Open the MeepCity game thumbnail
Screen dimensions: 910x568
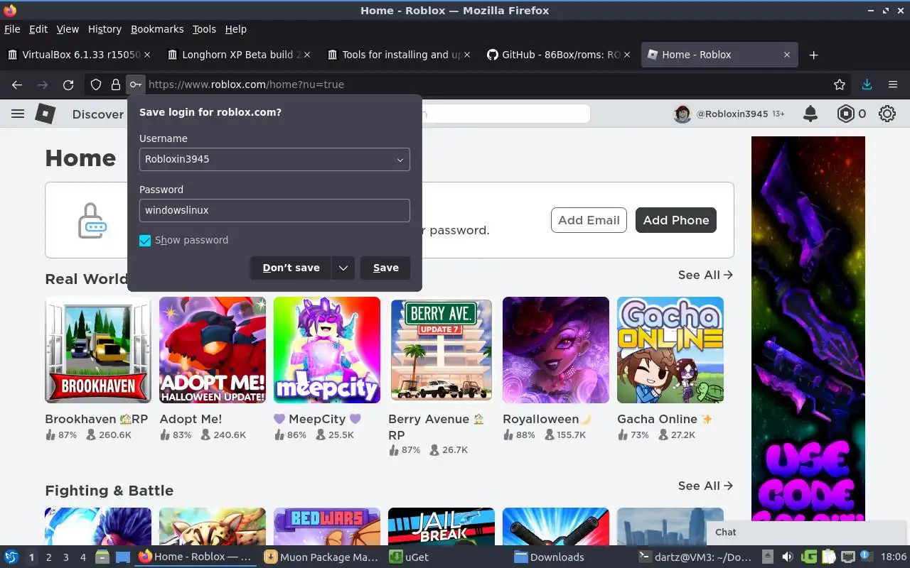[327, 350]
